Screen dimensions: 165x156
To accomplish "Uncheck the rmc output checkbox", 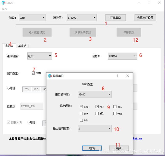I will pos(97,107).
